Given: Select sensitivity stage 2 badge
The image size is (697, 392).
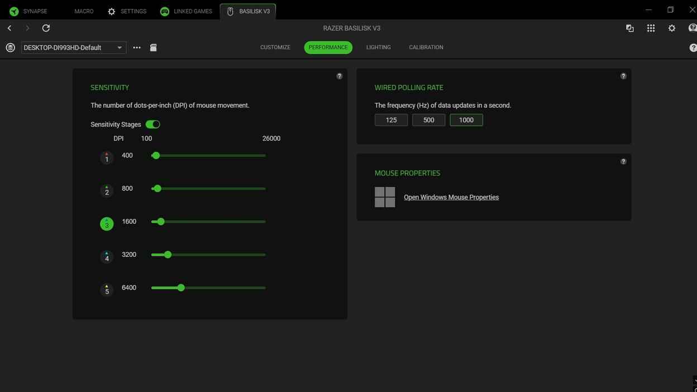Looking at the screenshot, I should coord(107,191).
